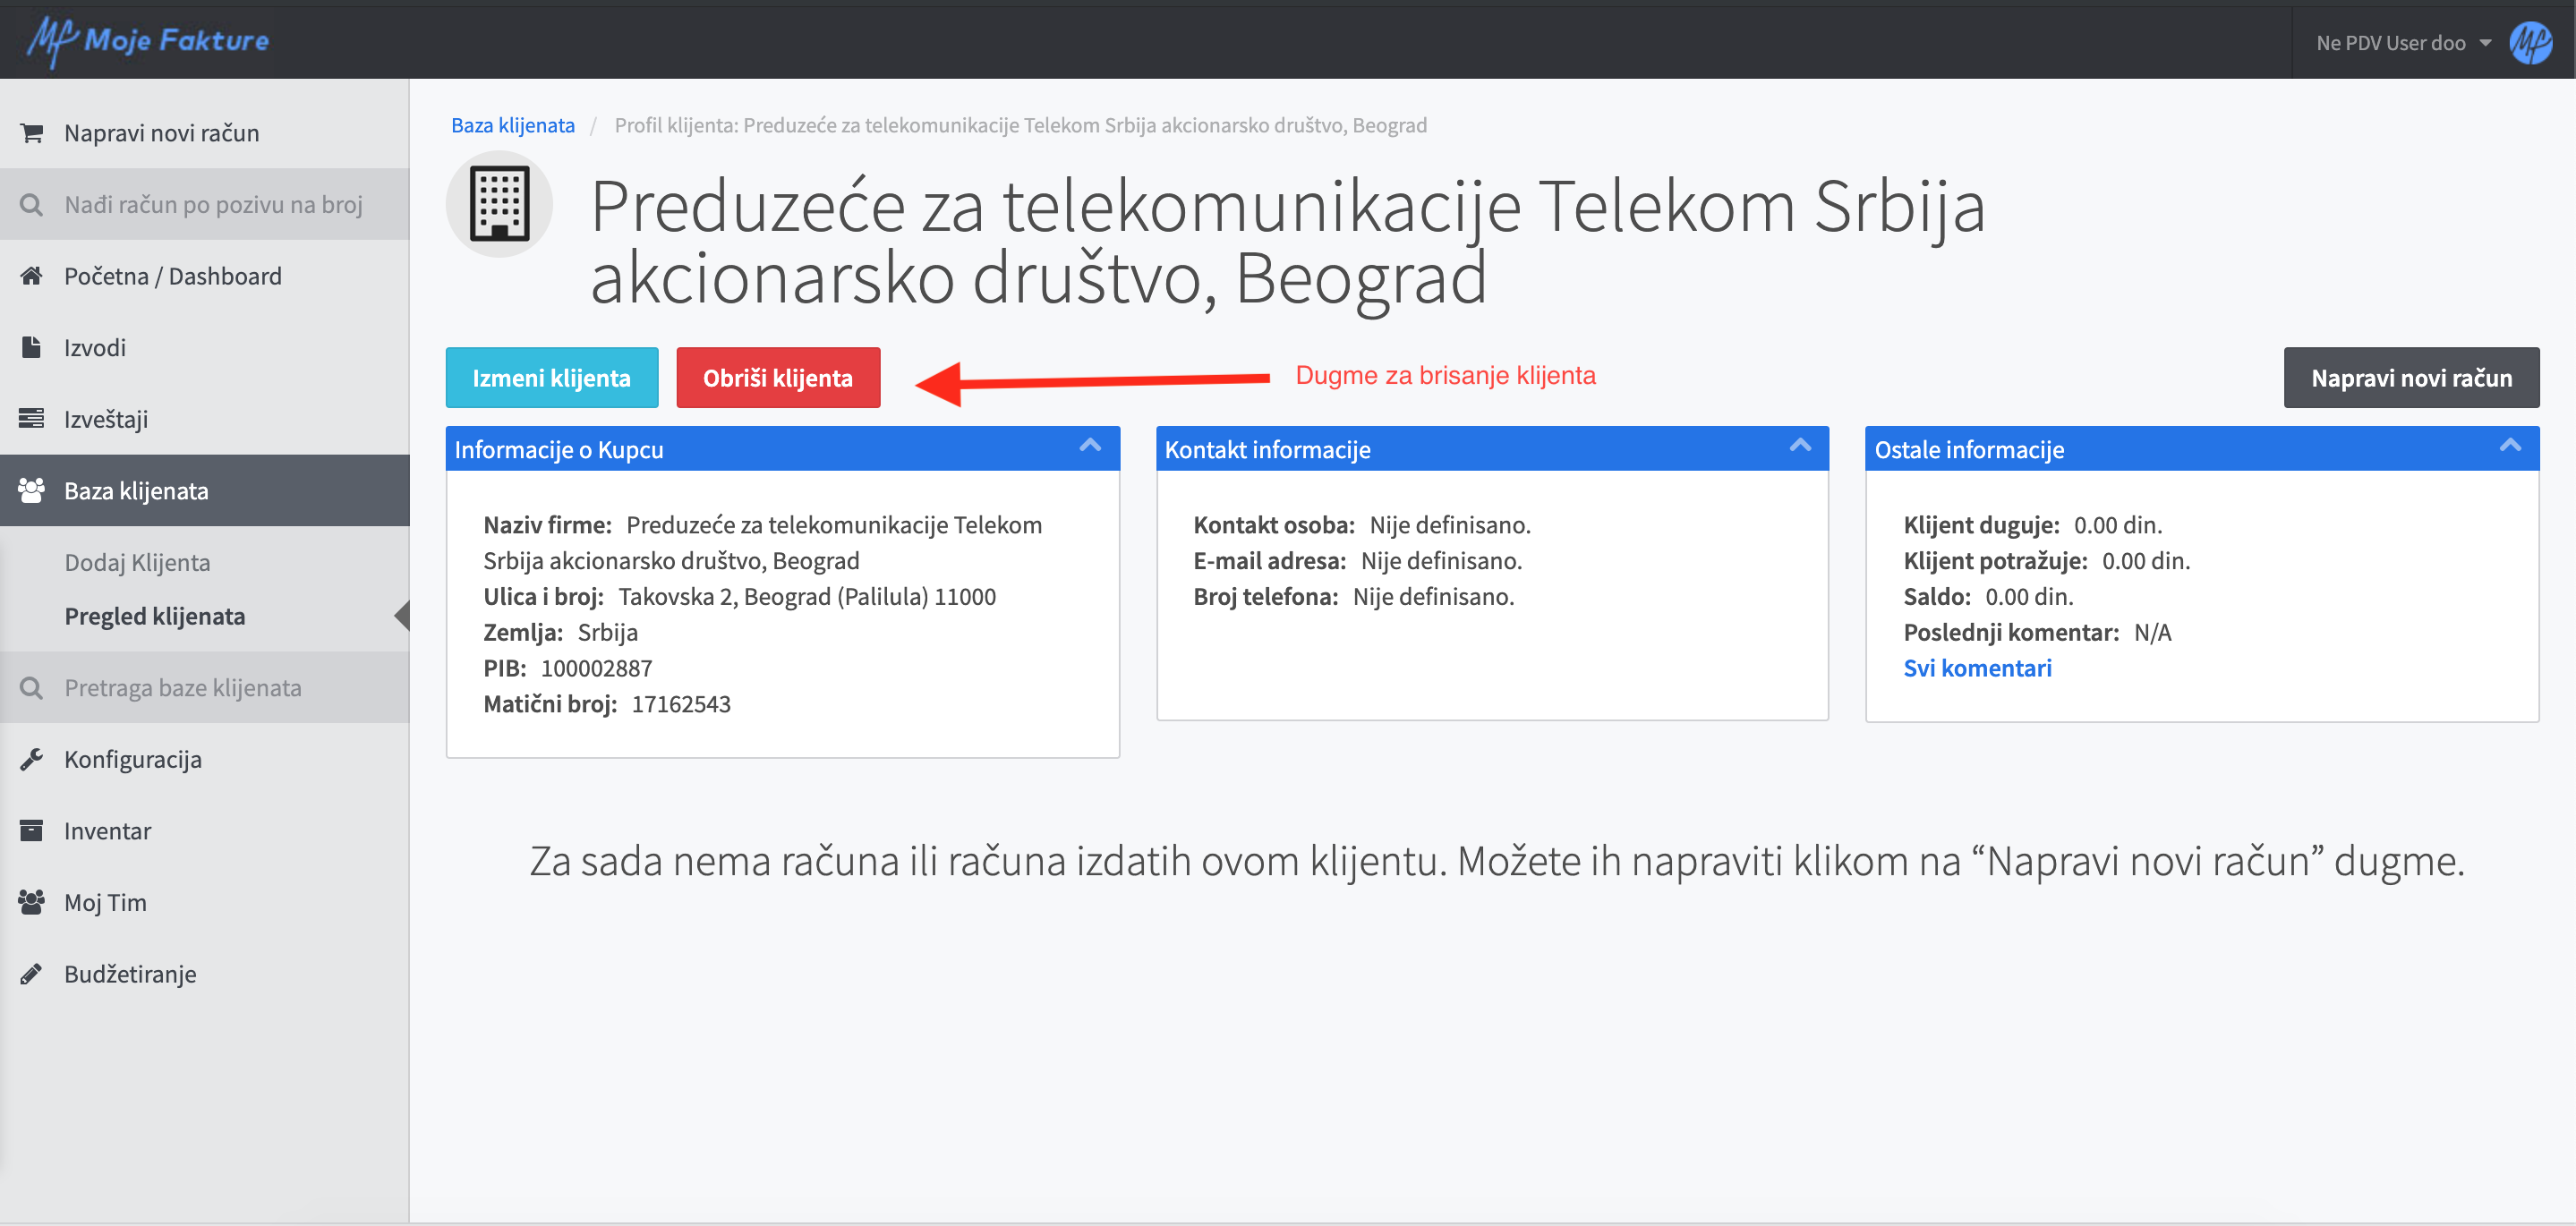This screenshot has width=2576, height=1226.
Task: Click the wrench icon next to Konfiguracija
Action: (32, 760)
